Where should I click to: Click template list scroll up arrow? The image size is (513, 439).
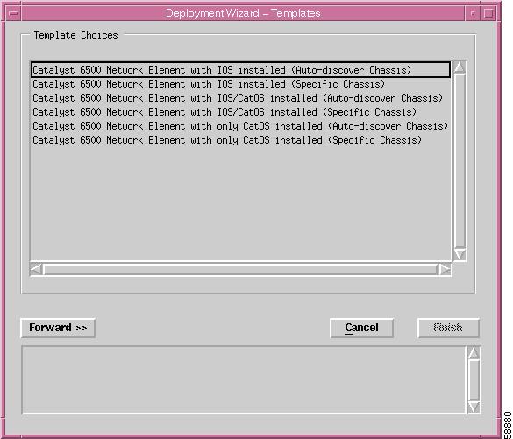click(x=460, y=67)
